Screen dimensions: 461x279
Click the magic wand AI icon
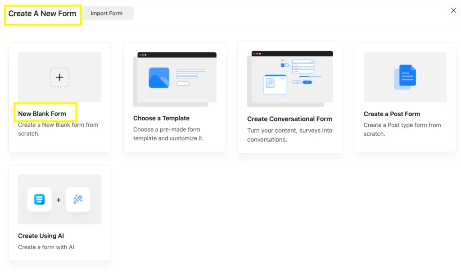click(78, 199)
